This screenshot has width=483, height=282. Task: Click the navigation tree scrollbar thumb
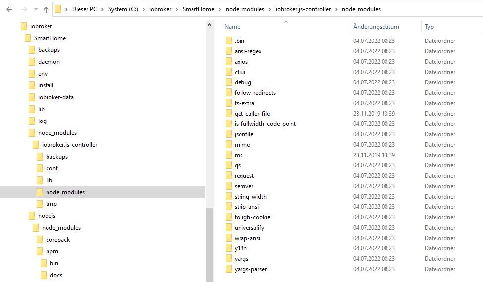click(209, 245)
